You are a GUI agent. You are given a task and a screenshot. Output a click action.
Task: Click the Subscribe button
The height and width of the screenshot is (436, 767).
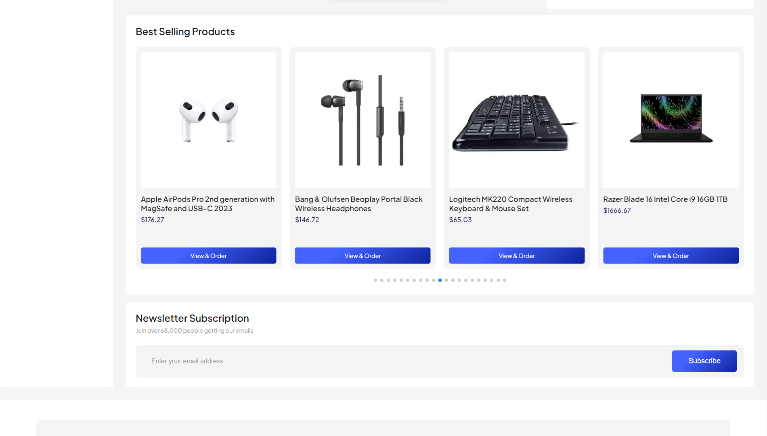704,361
